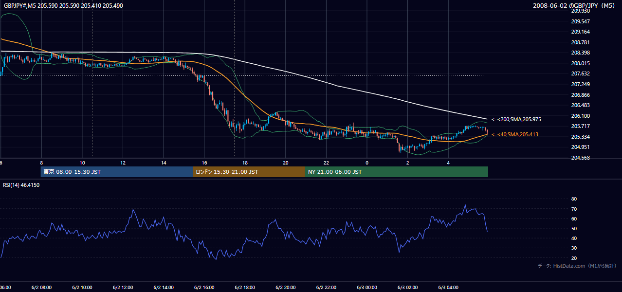This screenshot has width=622, height=292.
Task: Click price axis value 206.866
Action: pos(580,95)
